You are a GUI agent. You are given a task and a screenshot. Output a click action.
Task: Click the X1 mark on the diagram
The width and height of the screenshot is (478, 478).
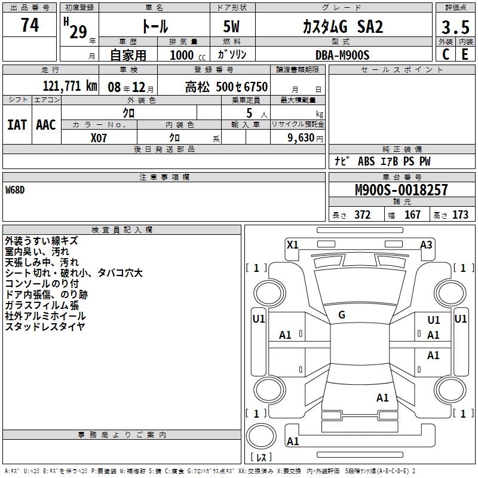coord(293,245)
